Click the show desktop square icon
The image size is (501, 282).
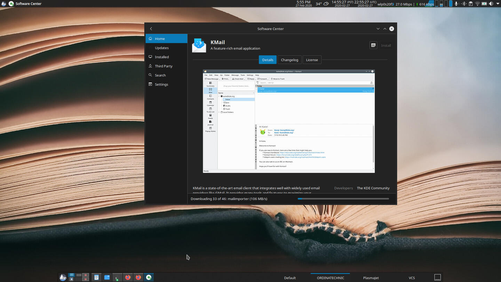click(438, 277)
